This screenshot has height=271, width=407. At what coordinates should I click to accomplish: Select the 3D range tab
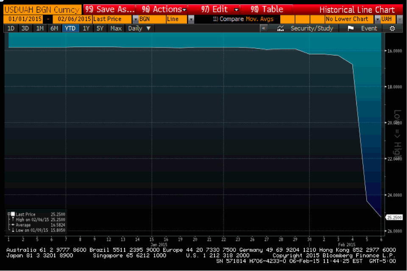click(x=25, y=28)
